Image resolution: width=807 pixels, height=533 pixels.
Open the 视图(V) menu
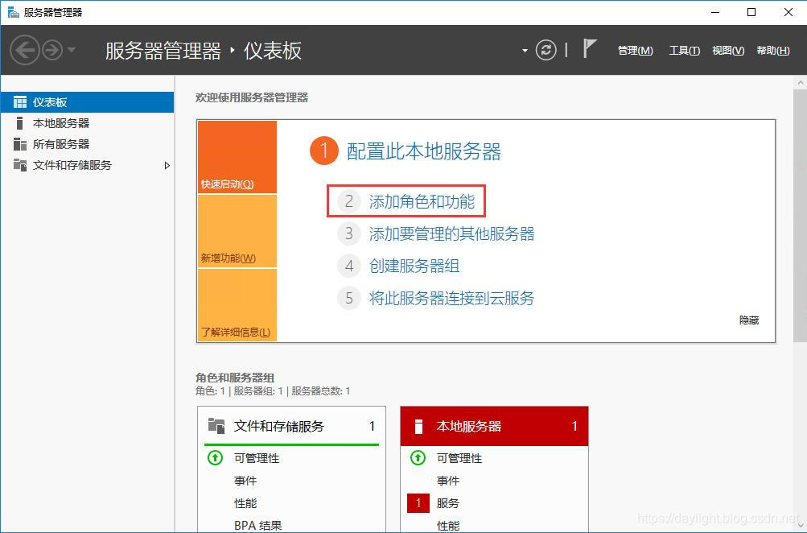[727, 51]
